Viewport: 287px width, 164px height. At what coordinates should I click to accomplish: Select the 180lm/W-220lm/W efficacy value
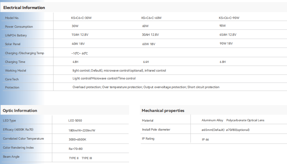click(x=82, y=130)
